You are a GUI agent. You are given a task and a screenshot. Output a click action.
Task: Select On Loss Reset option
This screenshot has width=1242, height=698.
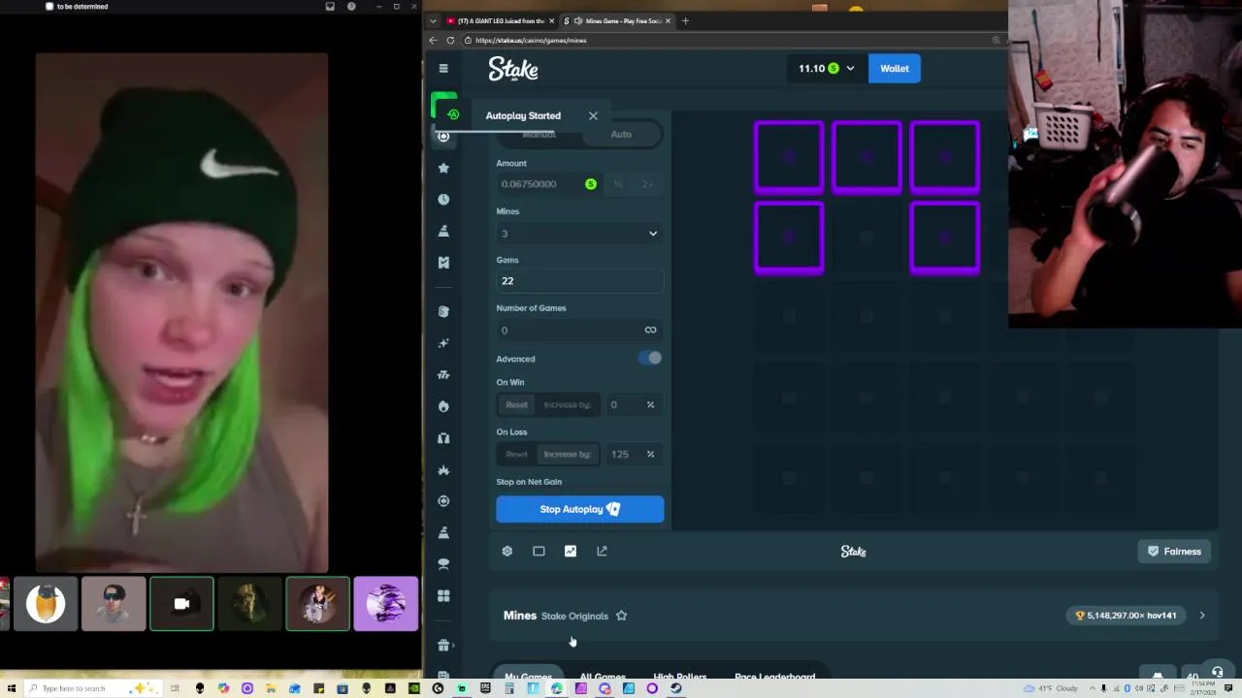[x=516, y=454]
